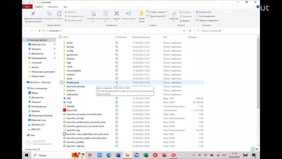Click Снять выделение button
Viewport: 282px width, 159px height.
coord(205,16)
